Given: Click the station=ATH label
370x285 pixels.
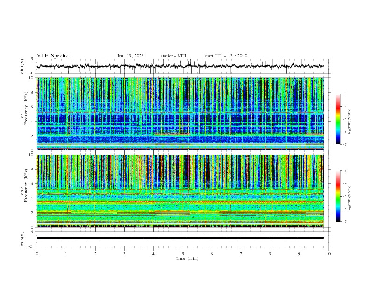Looking at the screenshot, I should (x=173, y=56).
